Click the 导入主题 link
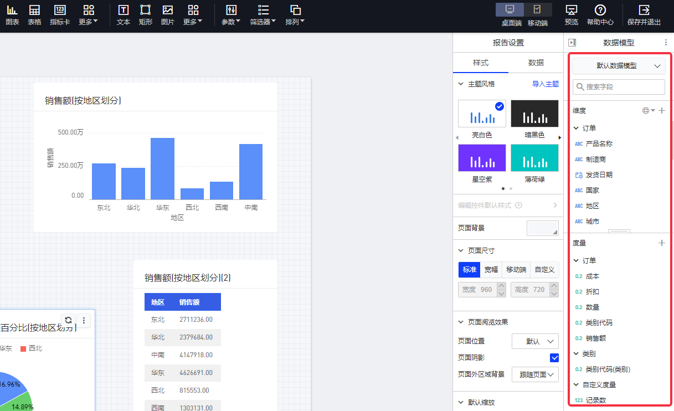This screenshot has height=411, width=674. (x=545, y=84)
